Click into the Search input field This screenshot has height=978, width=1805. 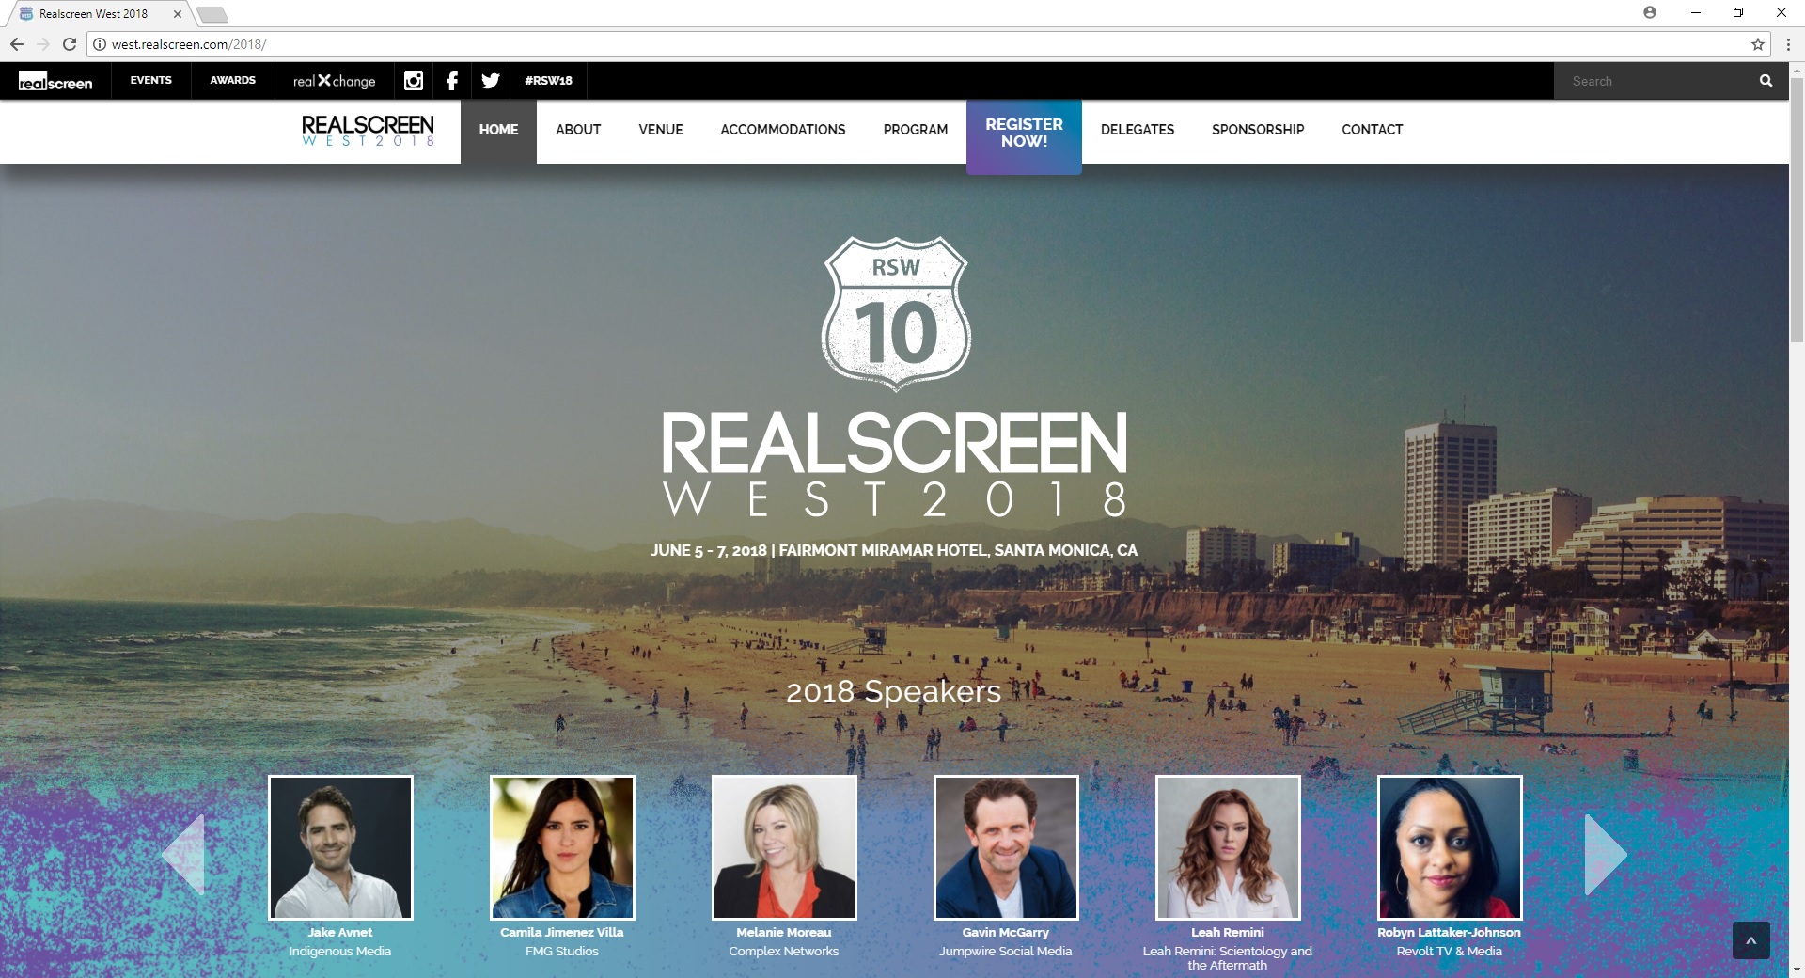point(1655,82)
